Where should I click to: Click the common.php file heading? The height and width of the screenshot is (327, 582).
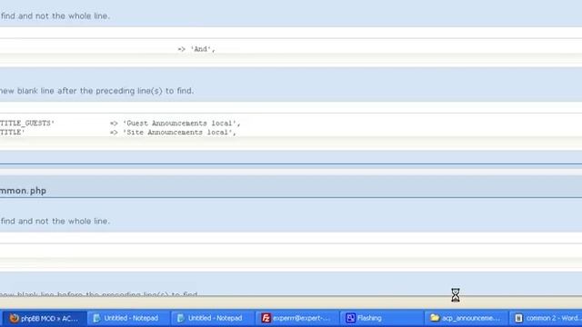pyautogui.click(x=23, y=191)
